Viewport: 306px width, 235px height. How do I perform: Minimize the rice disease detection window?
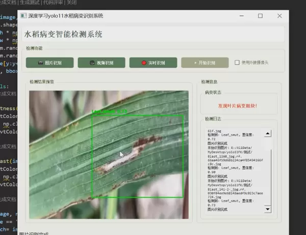242,16
